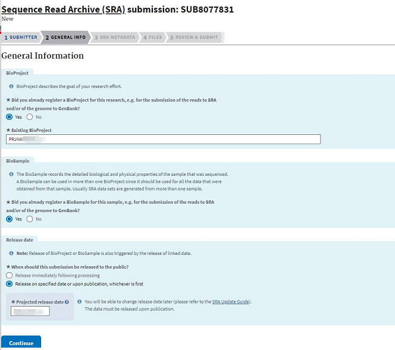The height and width of the screenshot is (350, 395).
Task: Open the 4 Files step tab
Action: (152, 37)
